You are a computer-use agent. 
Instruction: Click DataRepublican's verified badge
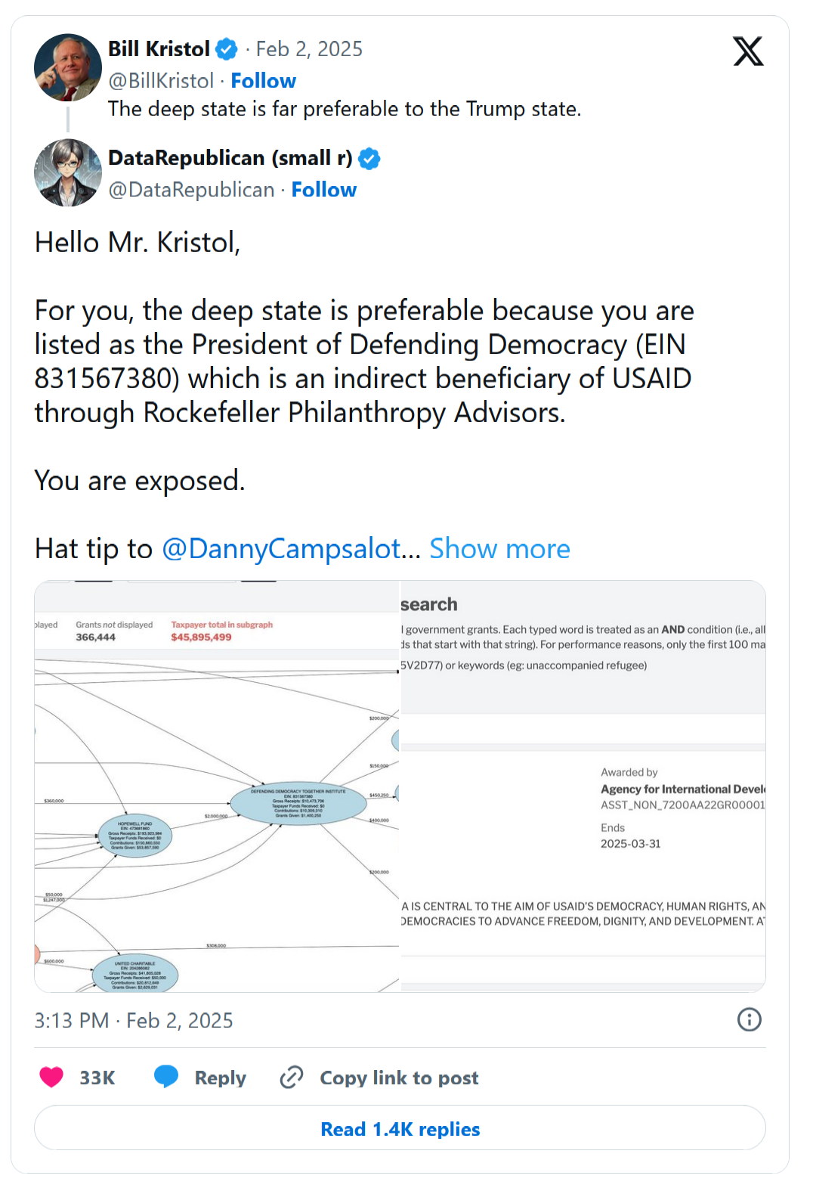pos(369,159)
